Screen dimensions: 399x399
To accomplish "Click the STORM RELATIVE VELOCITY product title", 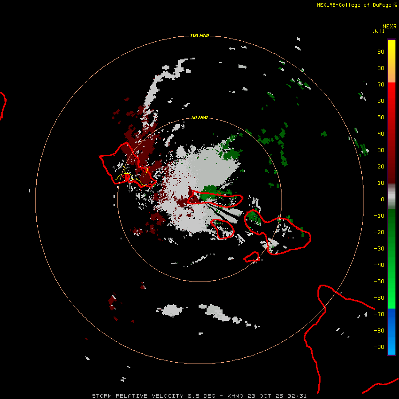I will pyautogui.click(x=138, y=396).
